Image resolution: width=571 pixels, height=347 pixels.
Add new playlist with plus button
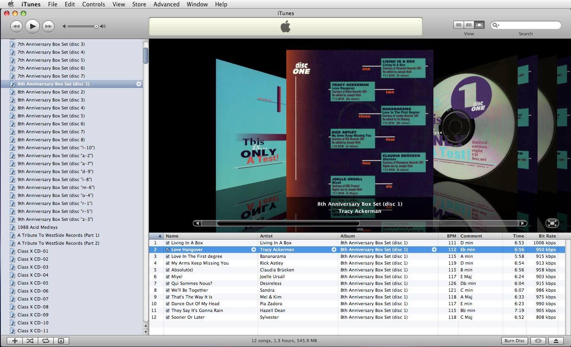point(15,341)
